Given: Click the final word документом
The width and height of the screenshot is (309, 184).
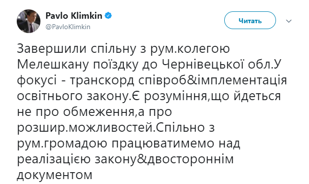Looking at the screenshot, I should (x=55, y=175).
